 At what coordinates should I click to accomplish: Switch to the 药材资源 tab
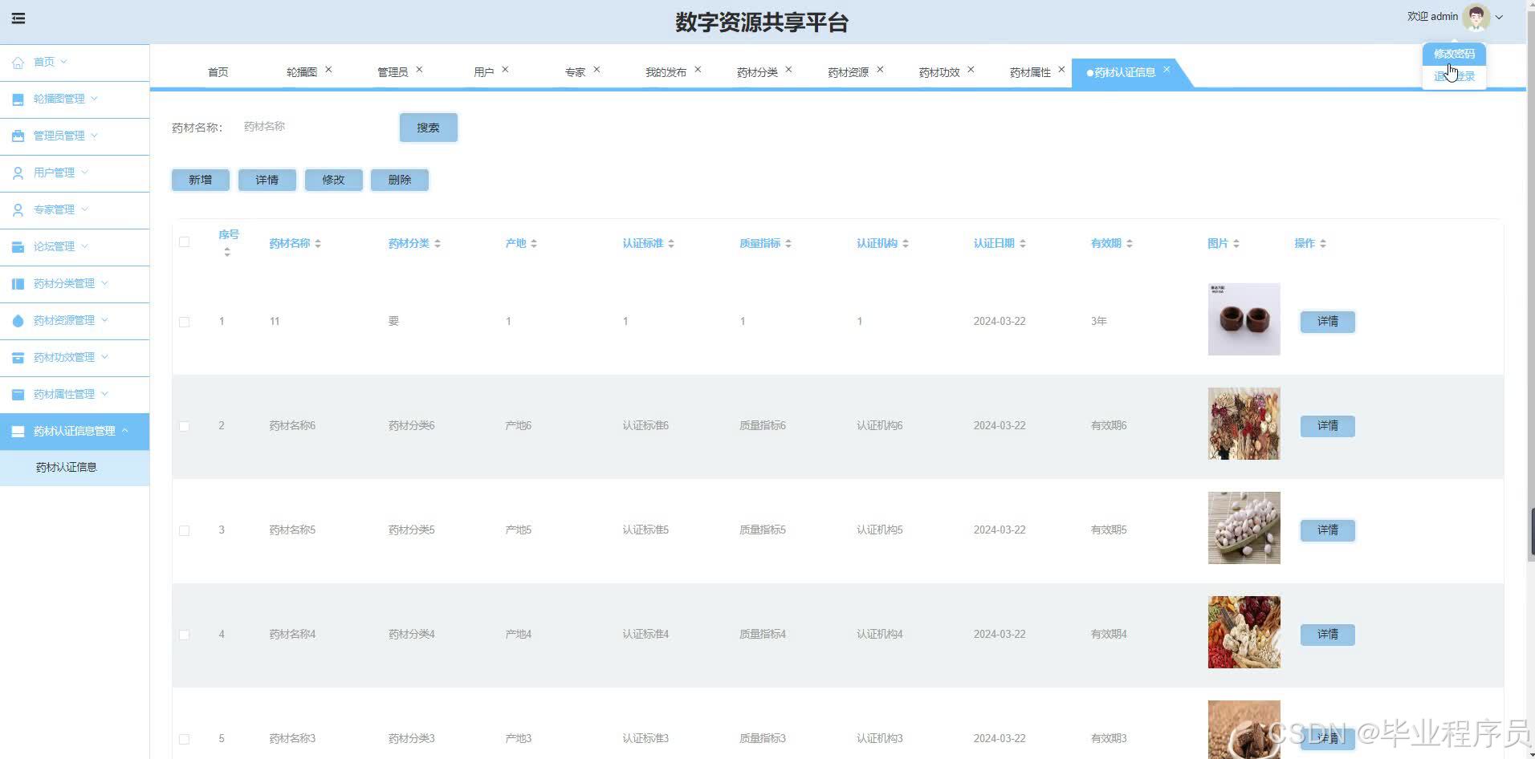[848, 72]
